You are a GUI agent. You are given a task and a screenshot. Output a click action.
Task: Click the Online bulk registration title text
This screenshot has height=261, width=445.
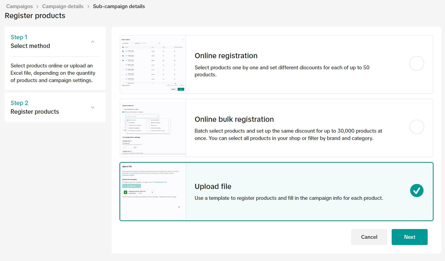[x=234, y=119]
